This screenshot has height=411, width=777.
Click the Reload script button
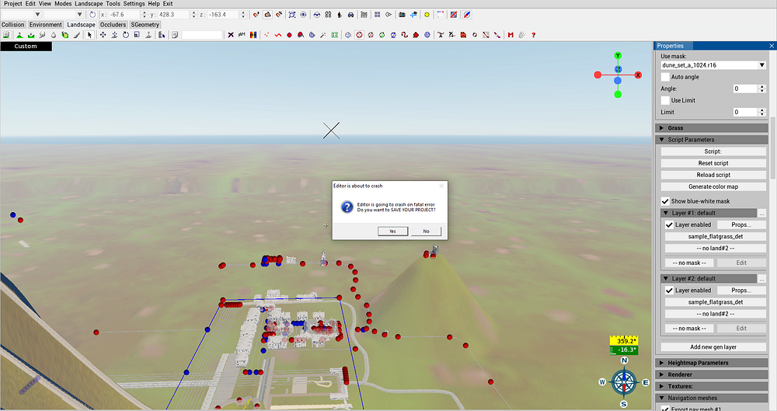(x=713, y=175)
